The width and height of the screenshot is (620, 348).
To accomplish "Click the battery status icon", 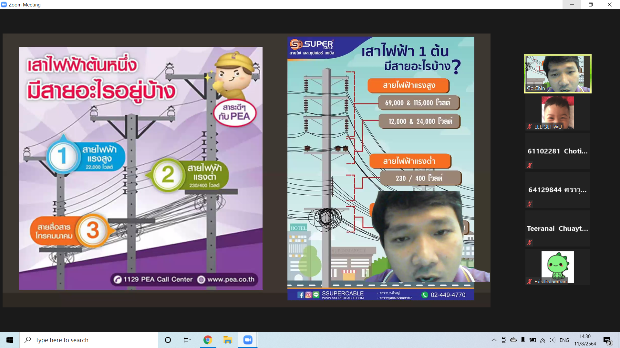I will click(x=533, y=340).
